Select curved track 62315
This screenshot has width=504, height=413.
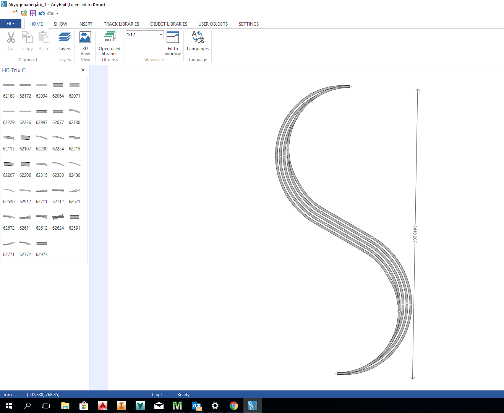click(x=42, y=169)
